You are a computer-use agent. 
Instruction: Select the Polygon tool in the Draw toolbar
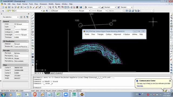coord(33,23)
